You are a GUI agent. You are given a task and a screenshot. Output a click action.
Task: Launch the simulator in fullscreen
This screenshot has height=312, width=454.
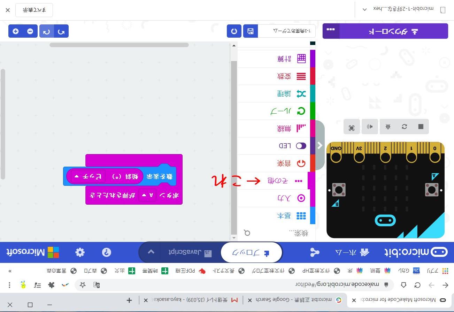tap(352, 127)
